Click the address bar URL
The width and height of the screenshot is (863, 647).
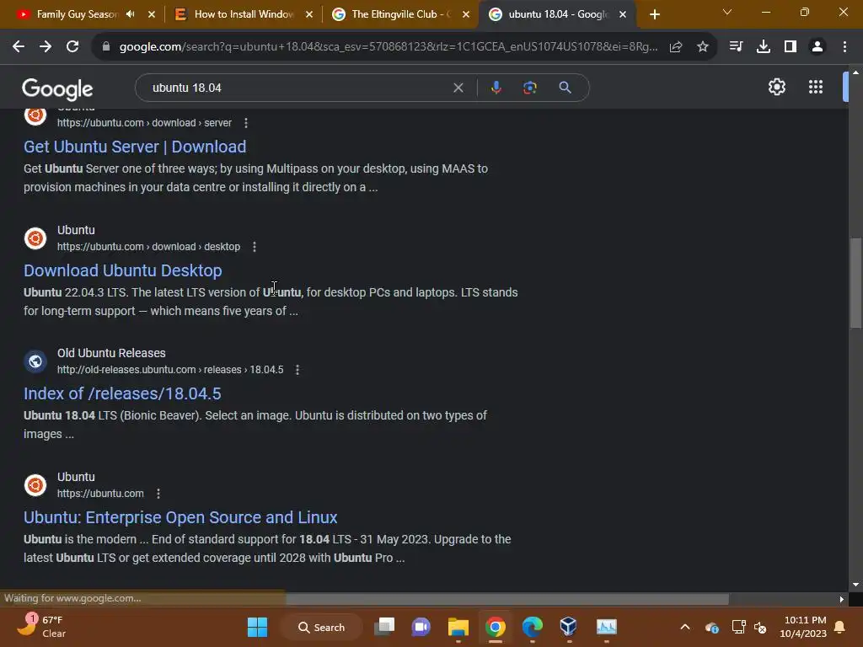tap(388, 47)
